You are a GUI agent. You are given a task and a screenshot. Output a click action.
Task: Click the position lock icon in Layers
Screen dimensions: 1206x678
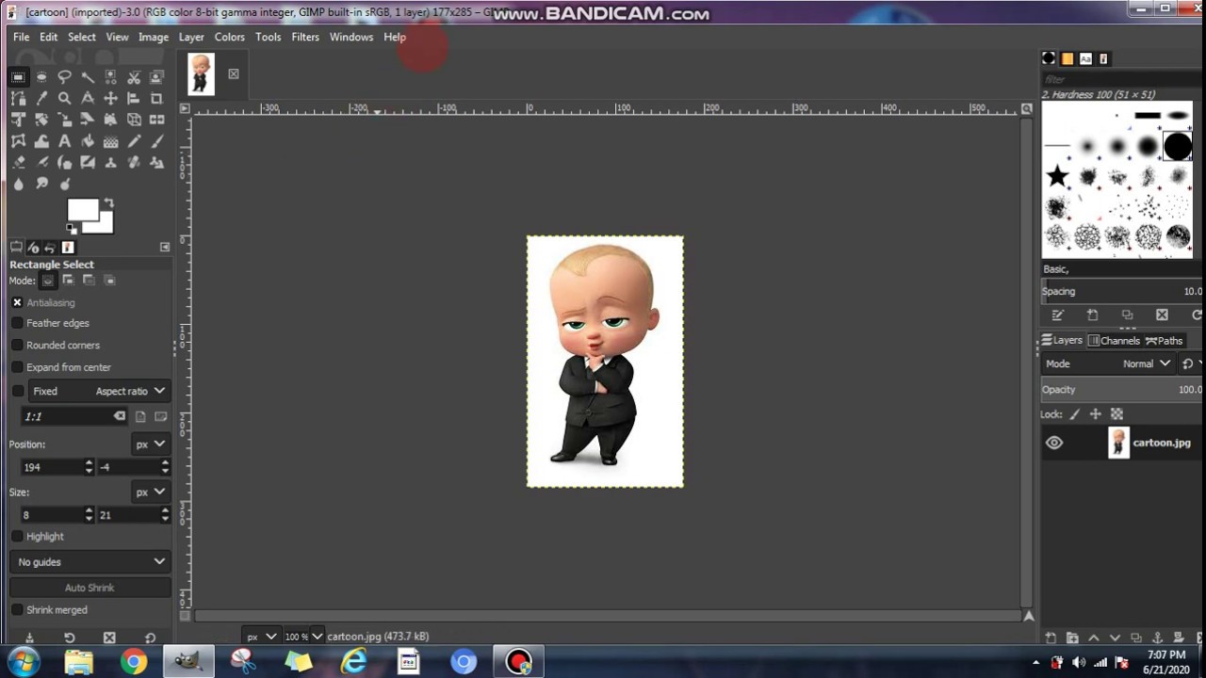(x=1095, y=414)
